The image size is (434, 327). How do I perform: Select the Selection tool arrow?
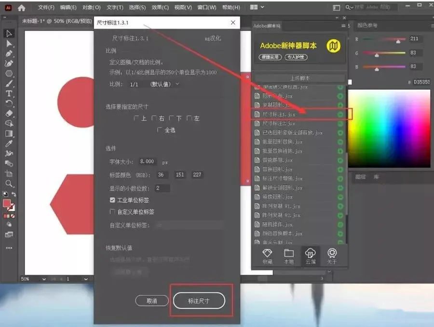9,33
